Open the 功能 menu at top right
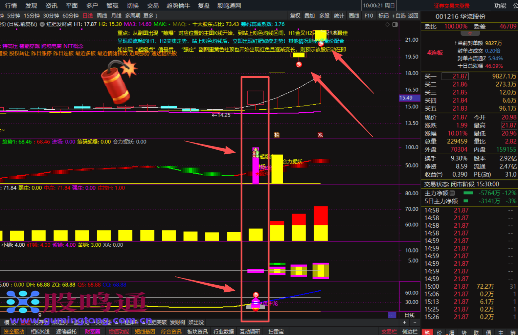The width and height of the screenshot is (518, 335). [500, 6]
